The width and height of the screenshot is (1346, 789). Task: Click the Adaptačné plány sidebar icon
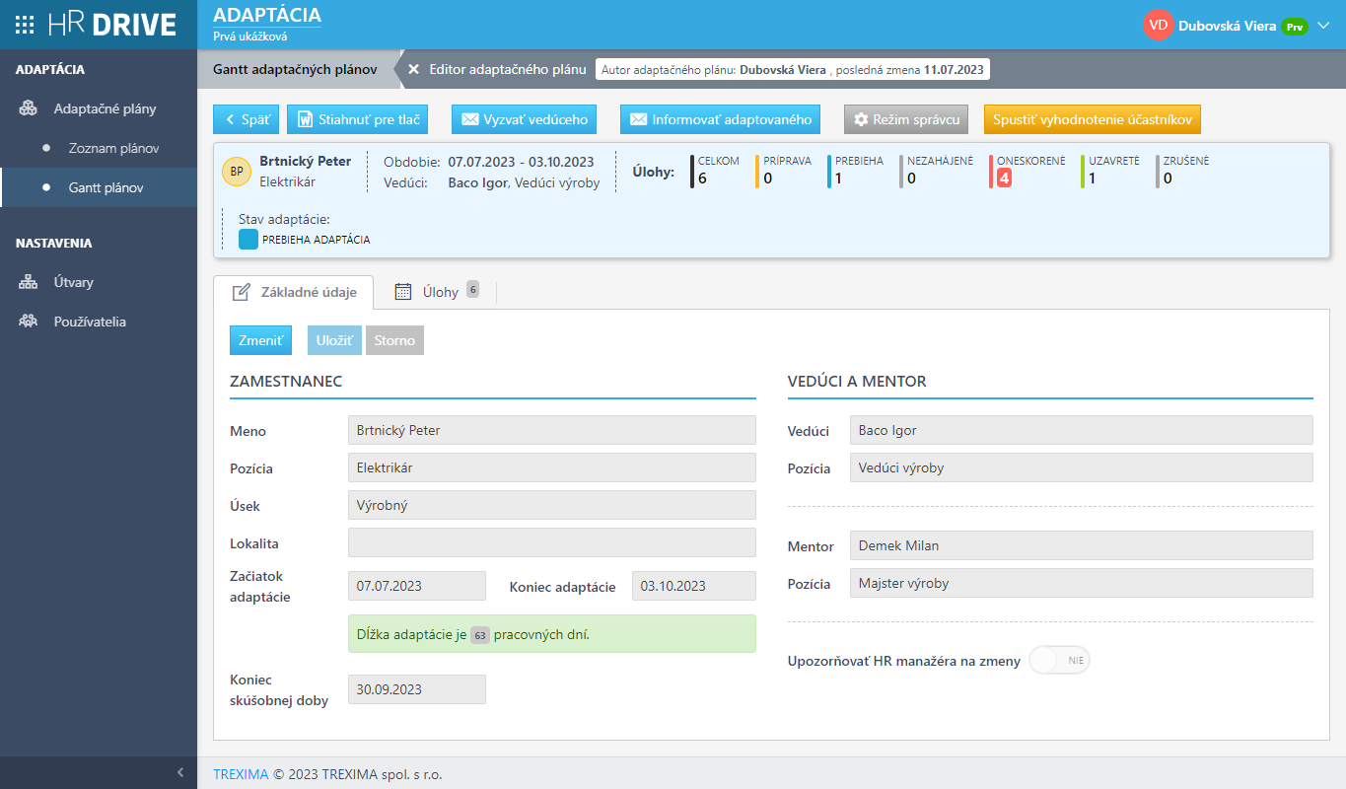tap(29, 108)
